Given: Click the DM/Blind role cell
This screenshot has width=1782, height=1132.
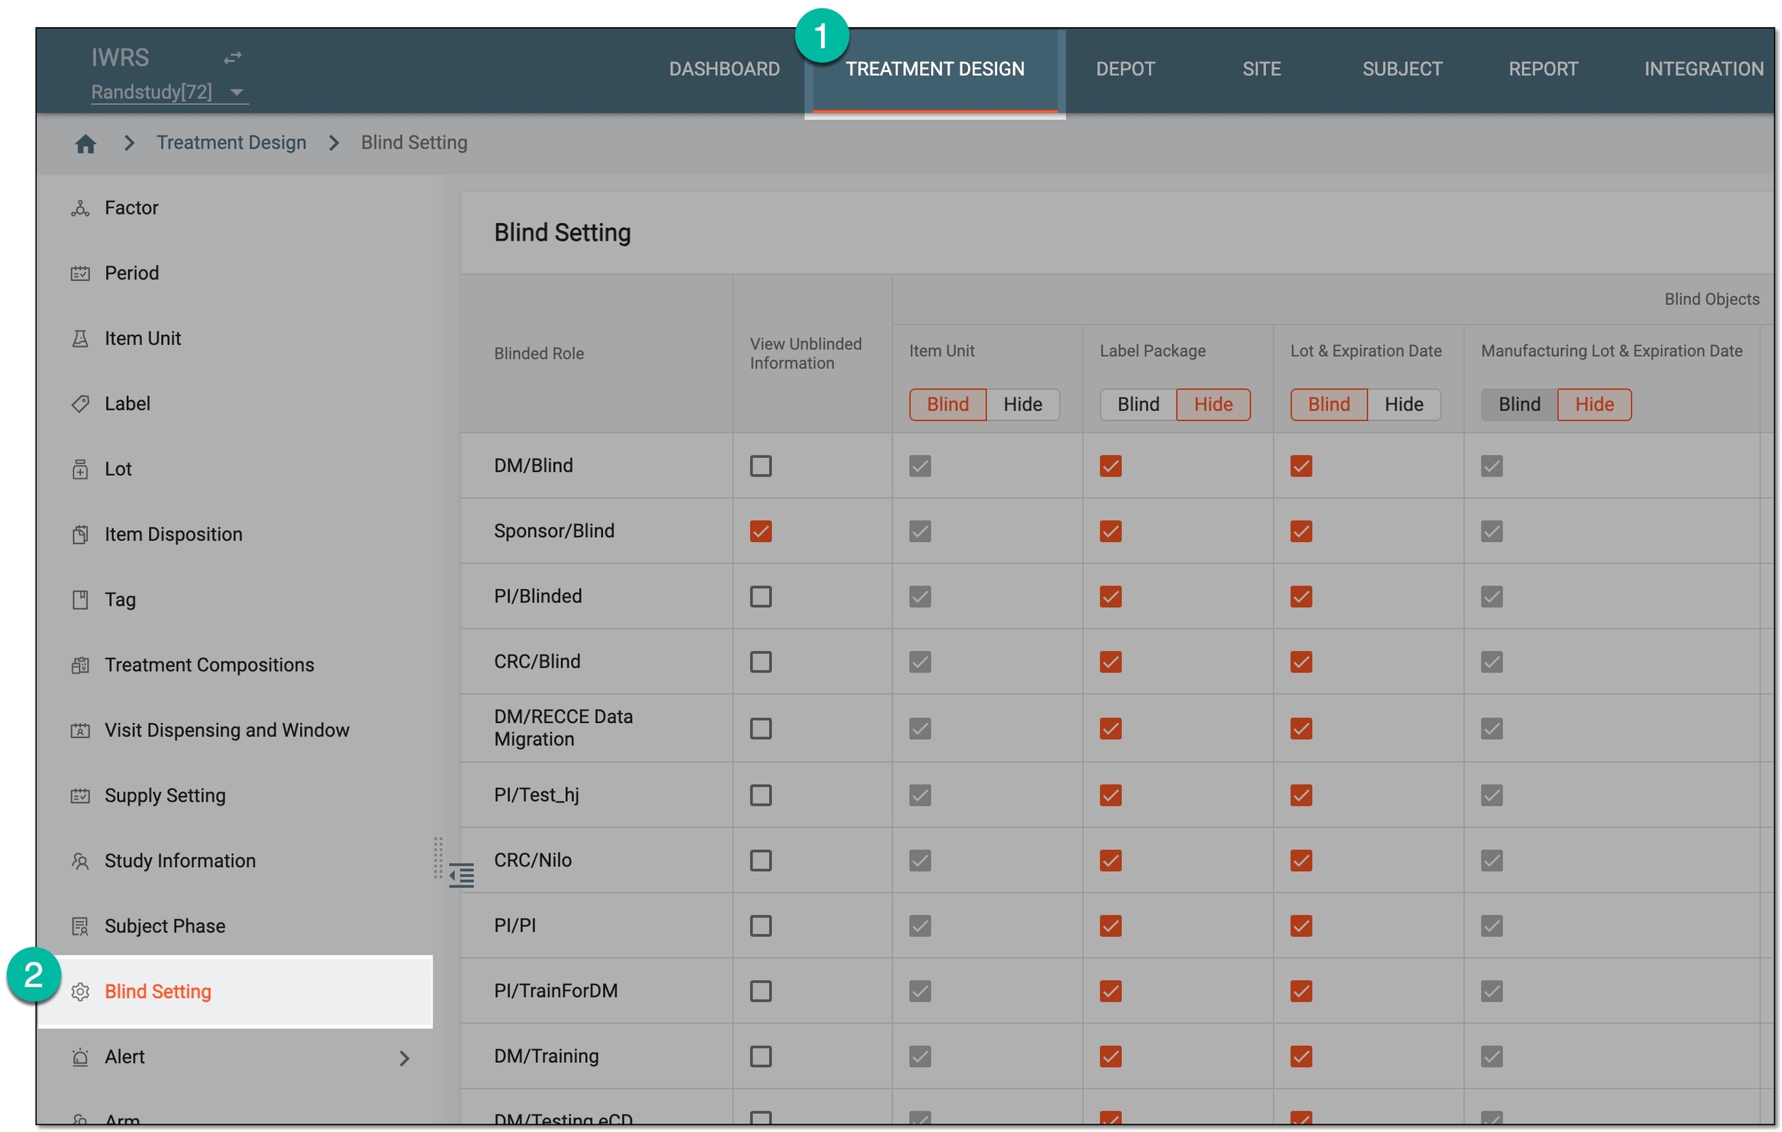Looking at the screenshot, I should 597,466.
